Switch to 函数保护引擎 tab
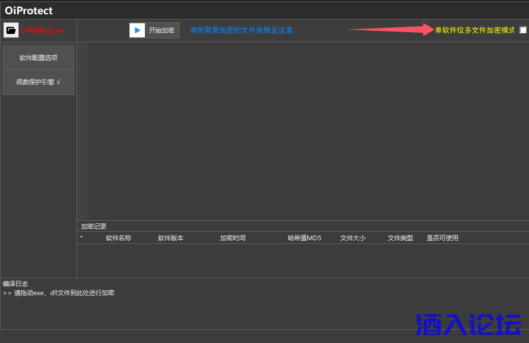529x343 pixels. click(38, 82)
